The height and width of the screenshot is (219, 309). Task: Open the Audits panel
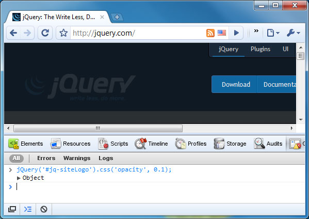[x=268, y=144]
